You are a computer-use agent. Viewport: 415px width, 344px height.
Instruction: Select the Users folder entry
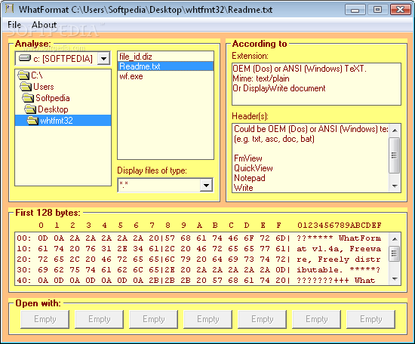[63, 87]
